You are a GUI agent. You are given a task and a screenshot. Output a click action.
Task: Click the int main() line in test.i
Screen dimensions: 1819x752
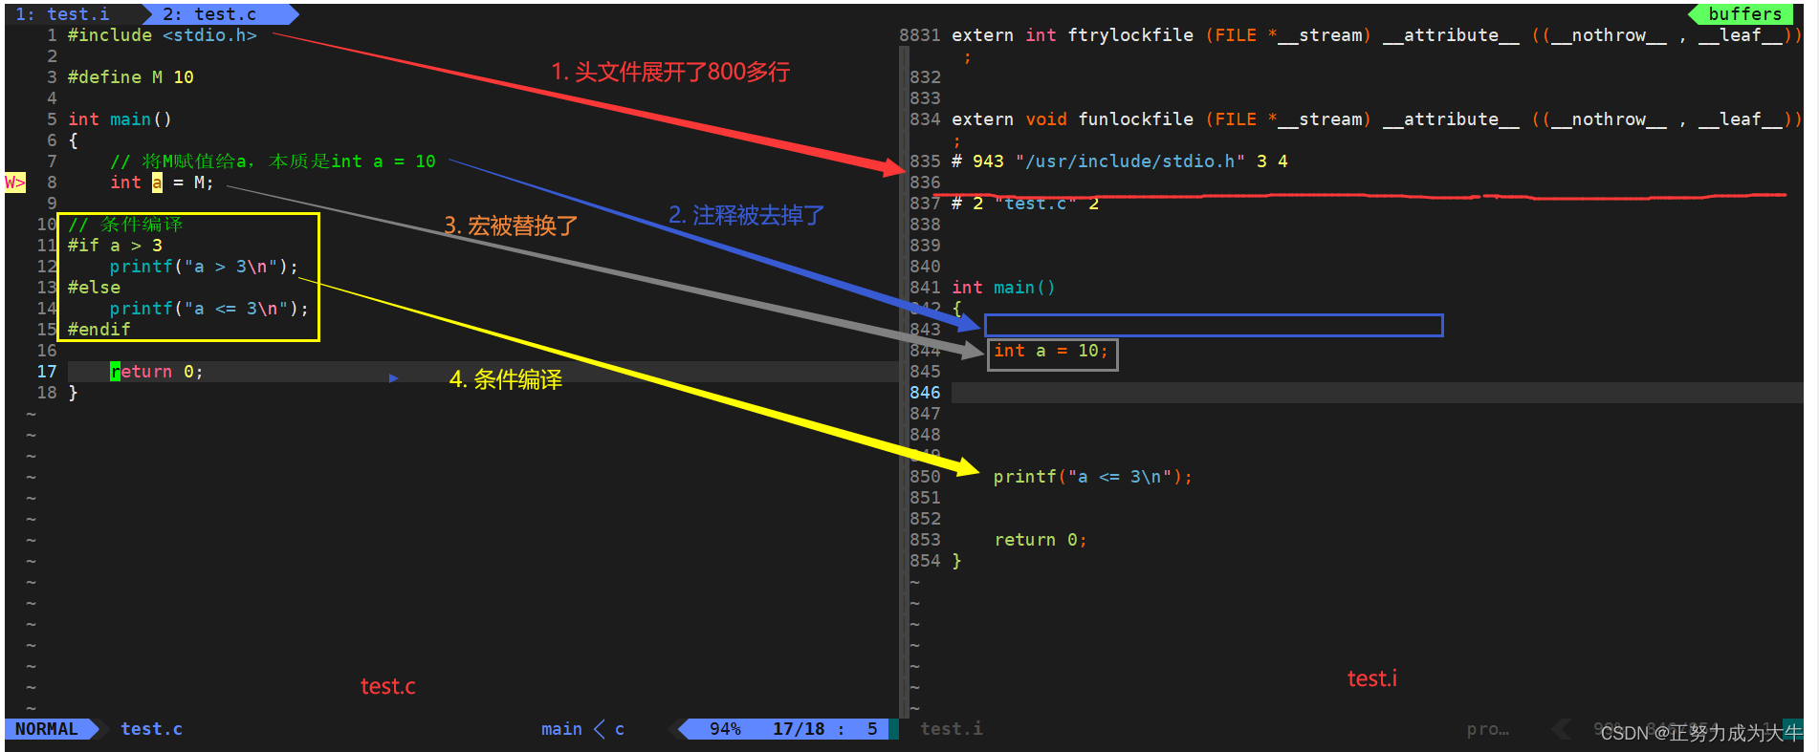click(1003, 288)
